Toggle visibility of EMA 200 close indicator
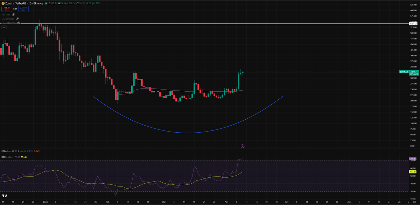 tap(18, 23)
